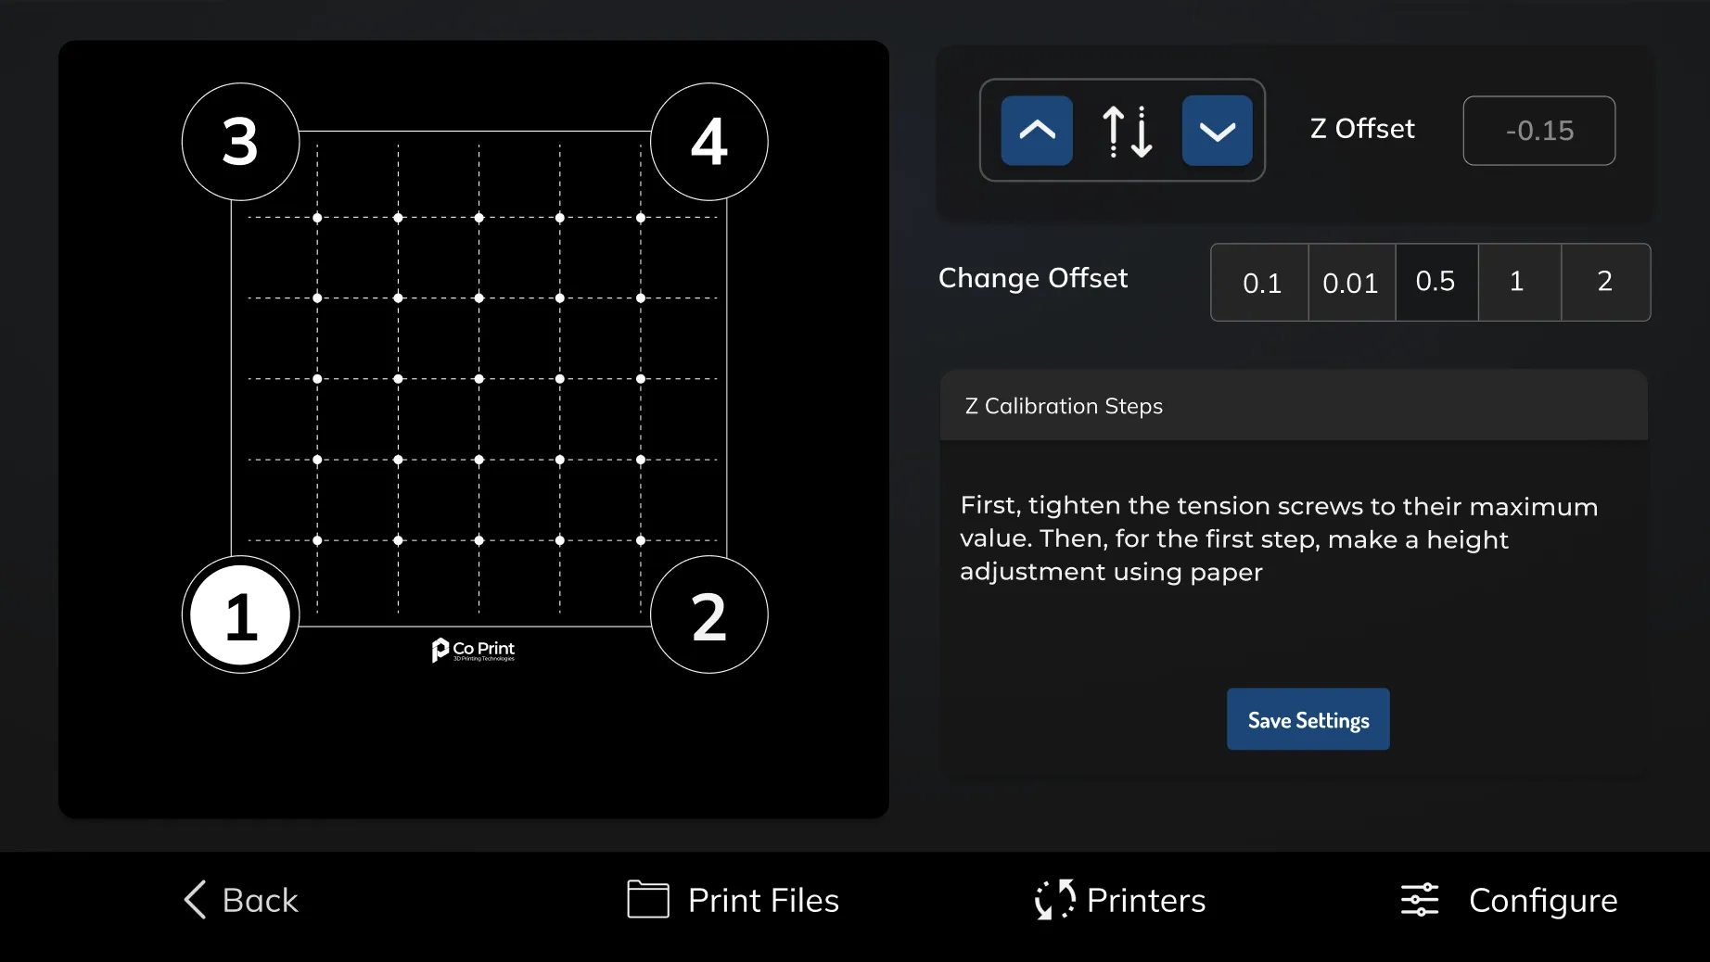Click Save Settings button
This screenshot has height=962, width=1710.
point(1308,719)
